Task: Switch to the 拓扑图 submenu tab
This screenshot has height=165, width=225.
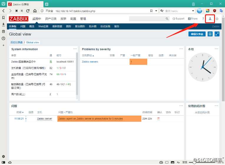Action: click(x=93, y=26)
